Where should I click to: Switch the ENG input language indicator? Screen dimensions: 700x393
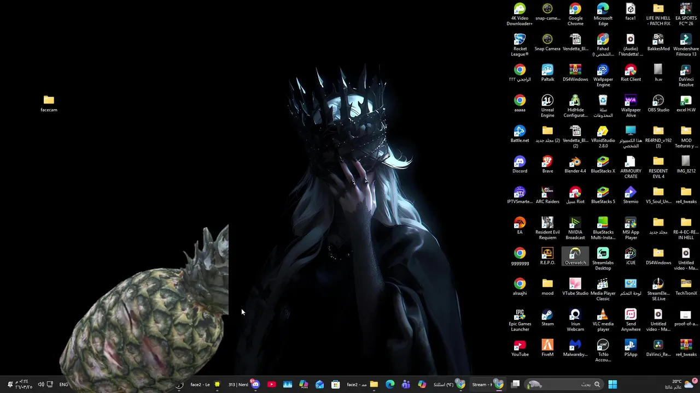[64, 384]
